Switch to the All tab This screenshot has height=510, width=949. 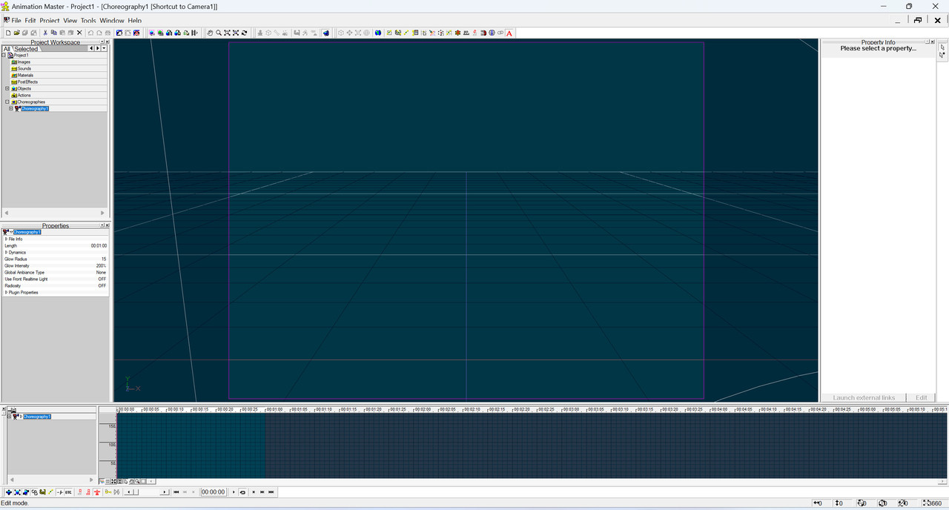coord(7,49)
